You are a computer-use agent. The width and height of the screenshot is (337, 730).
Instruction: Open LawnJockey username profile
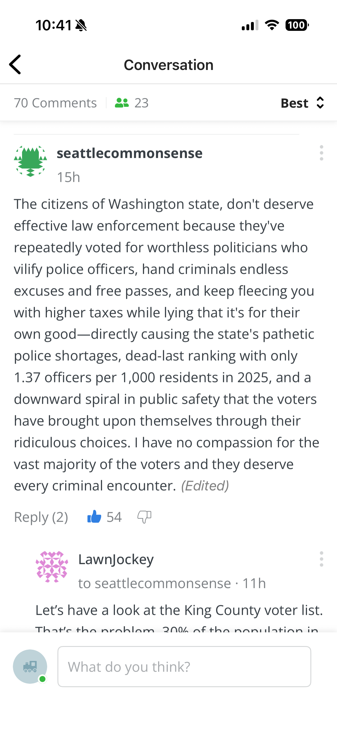(116, 559)
